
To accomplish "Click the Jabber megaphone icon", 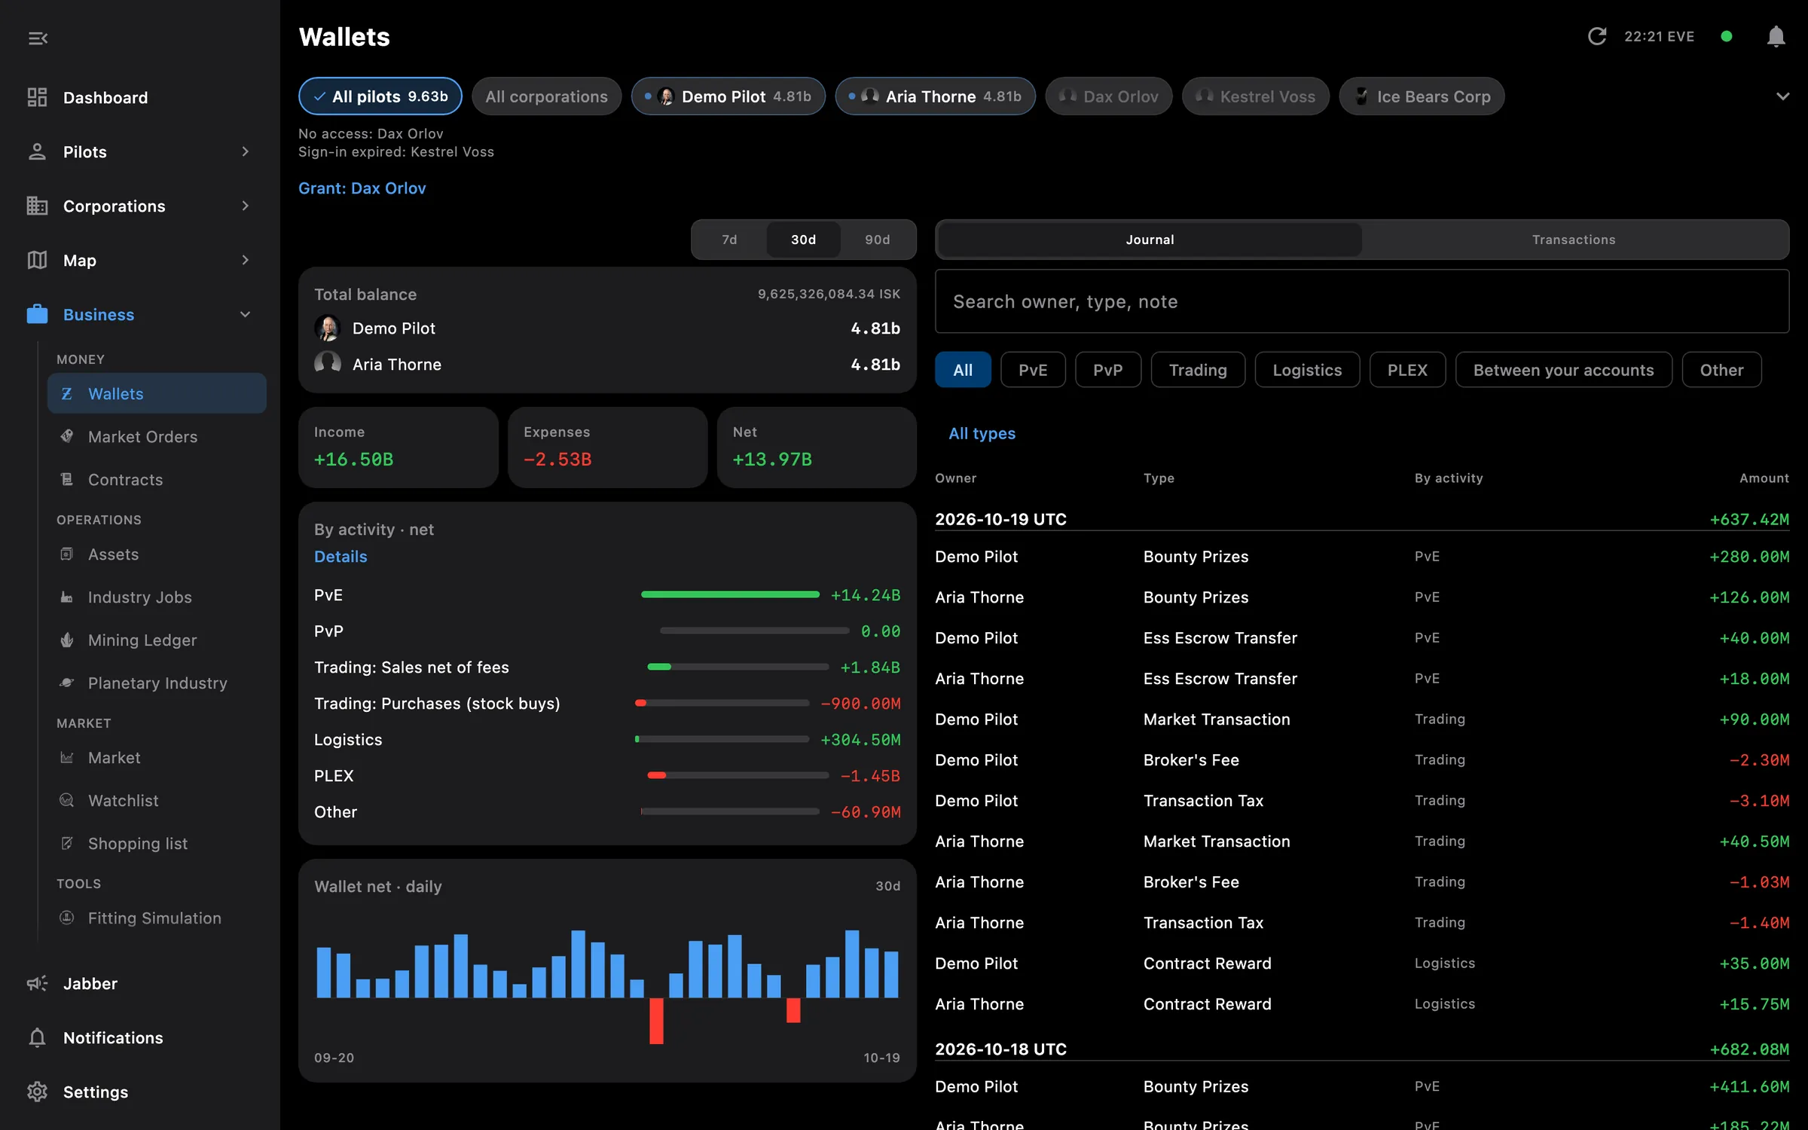I will tap(37, 983).
